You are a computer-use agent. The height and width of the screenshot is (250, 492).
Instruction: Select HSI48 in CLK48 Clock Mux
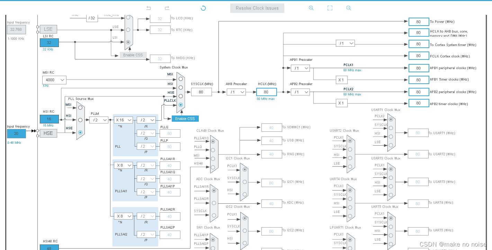tap(213, 167)
